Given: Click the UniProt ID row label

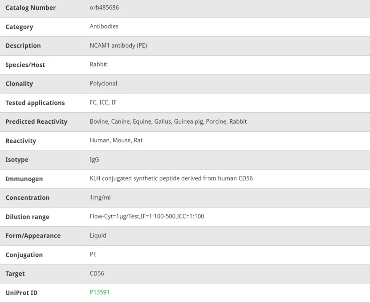Looking at the screenshot, I should click(x=21, y=293).
